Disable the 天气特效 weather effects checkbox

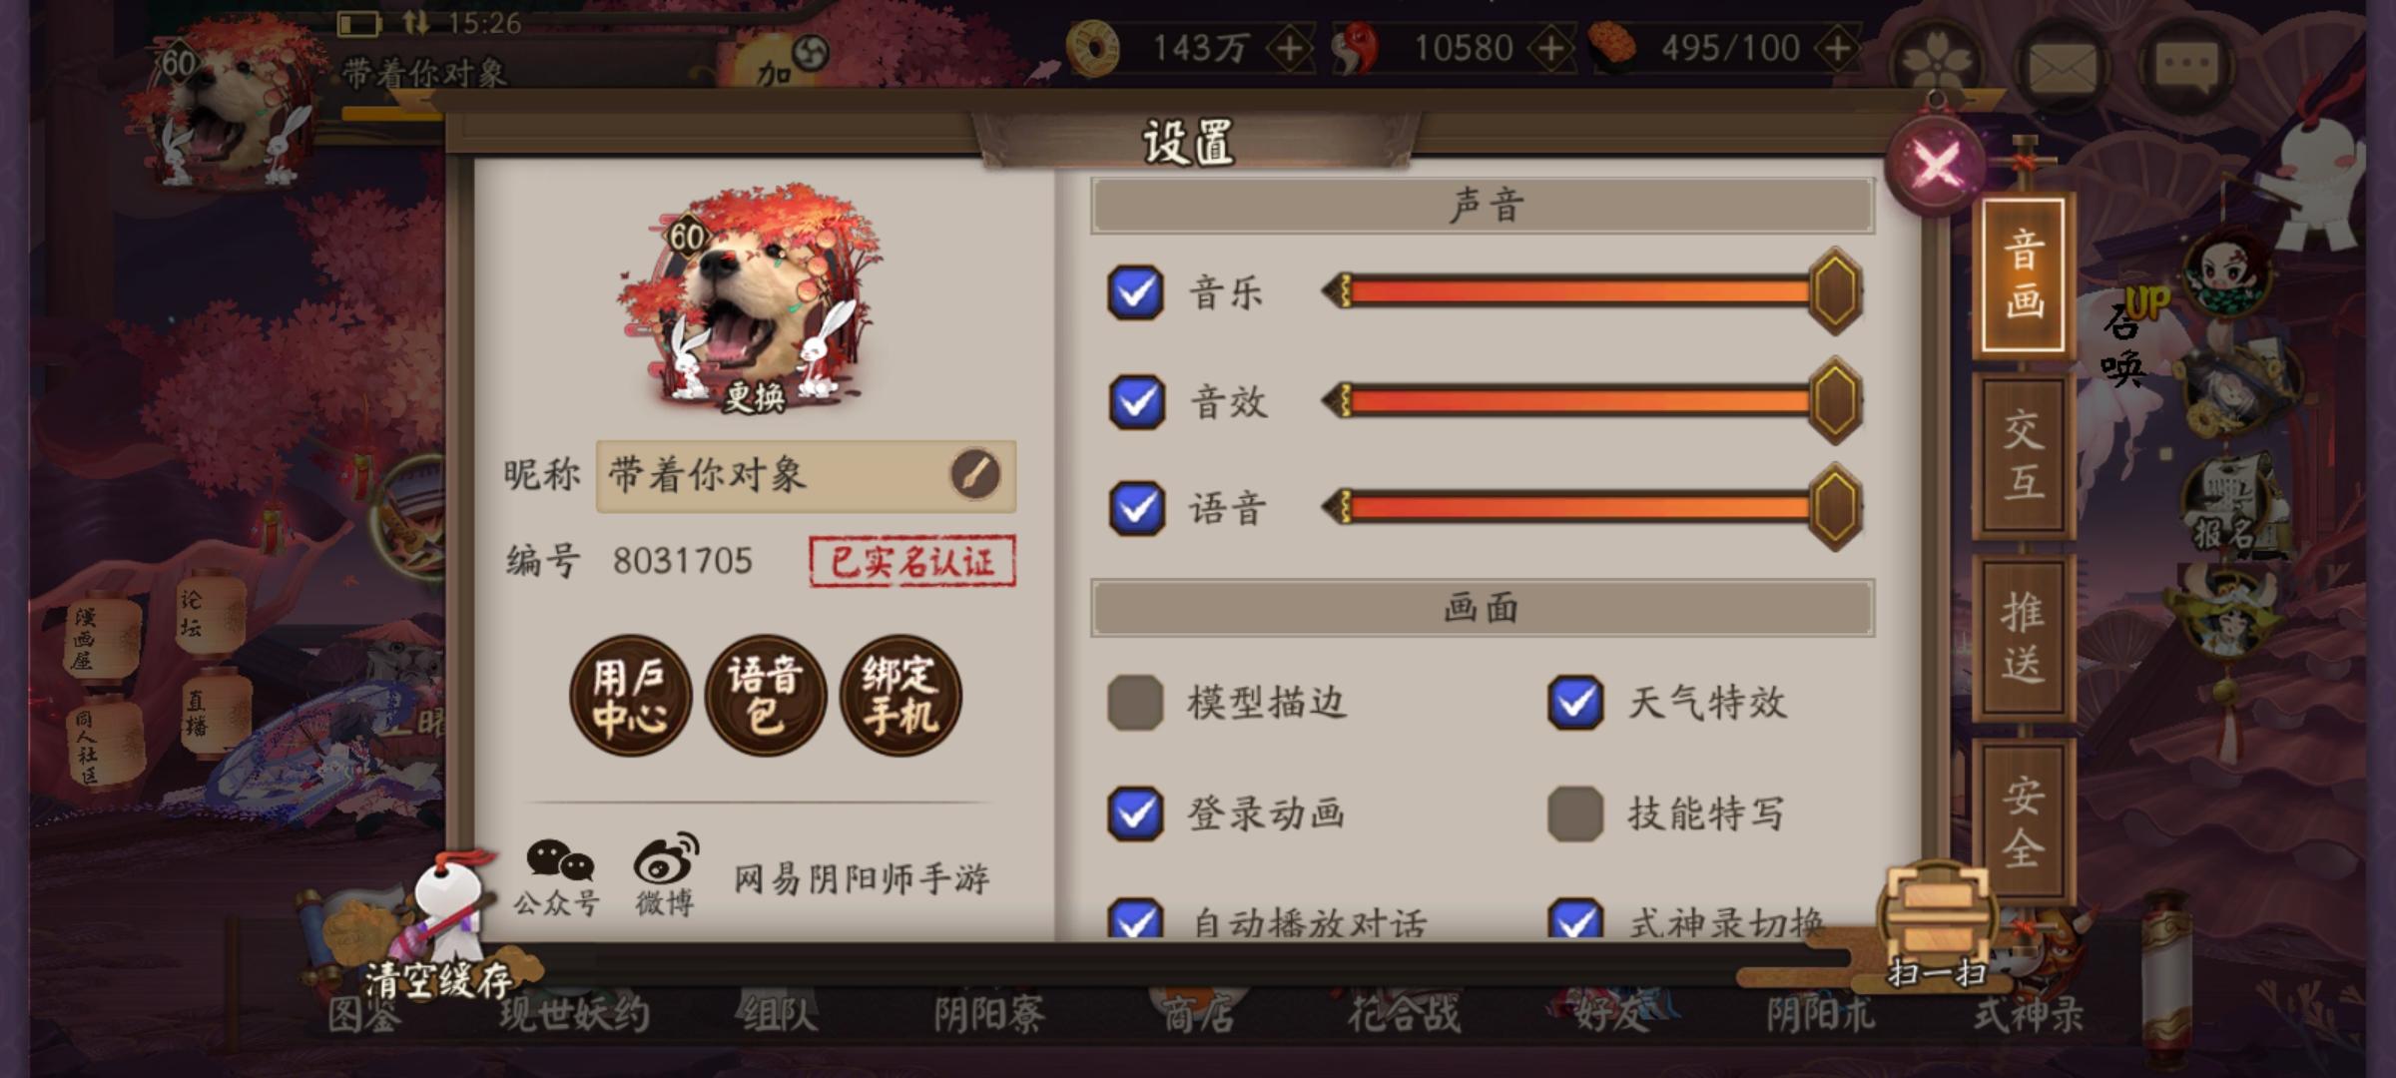[x=1575, y=703]
